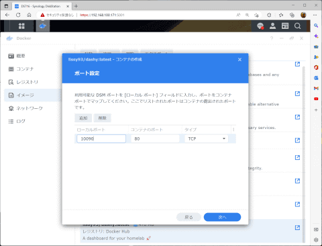322x246 pixels.
Task: Close the DS716 Synology DiskStation tab
Action: 68,6
